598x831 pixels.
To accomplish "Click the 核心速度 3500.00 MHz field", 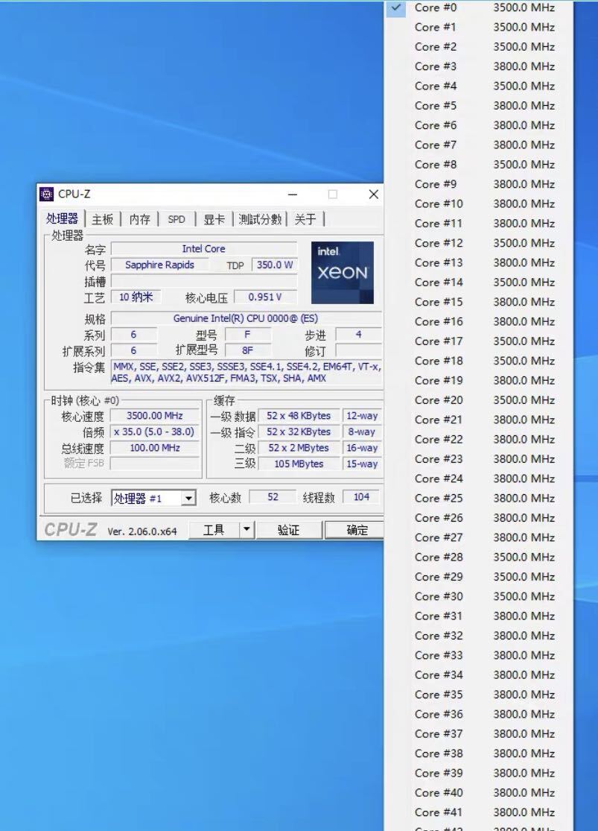I will click(x=154, y=416).
